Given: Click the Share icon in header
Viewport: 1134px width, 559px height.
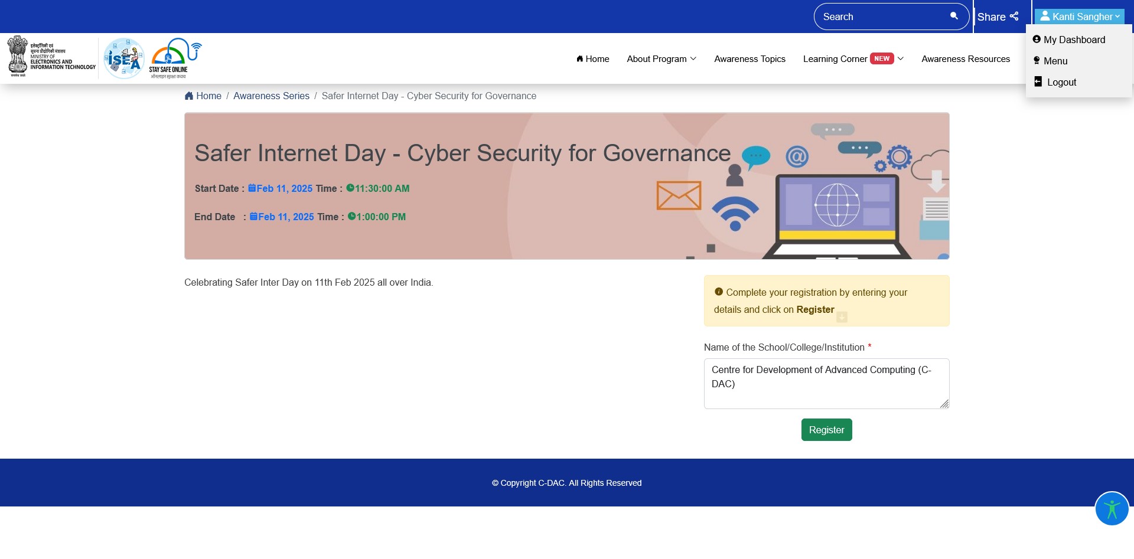Looking at the screenshot, I should point(1014,17).
